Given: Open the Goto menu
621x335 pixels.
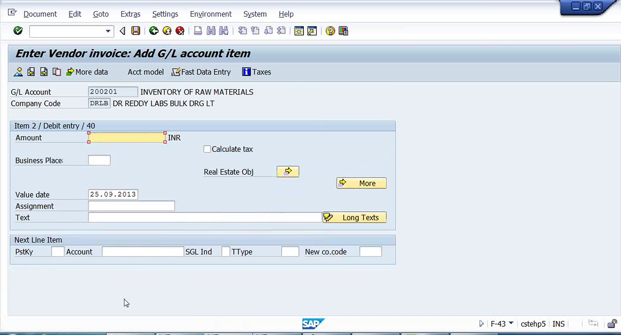Looking at the screenshot, I should (x=101, y=14).
